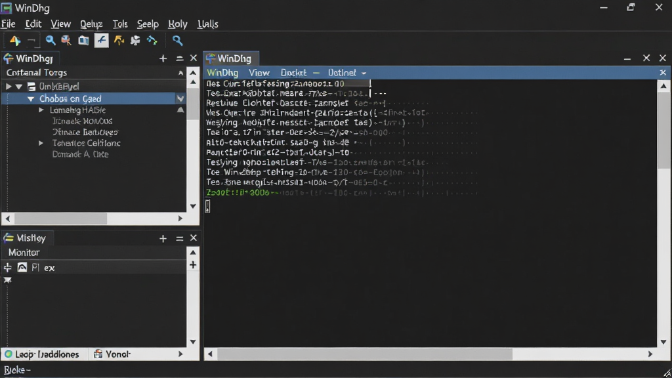Click dropdown arrow on Chabas on Gaed row
672x378 pixels.
pyautogui.click(x=180, y=98)
